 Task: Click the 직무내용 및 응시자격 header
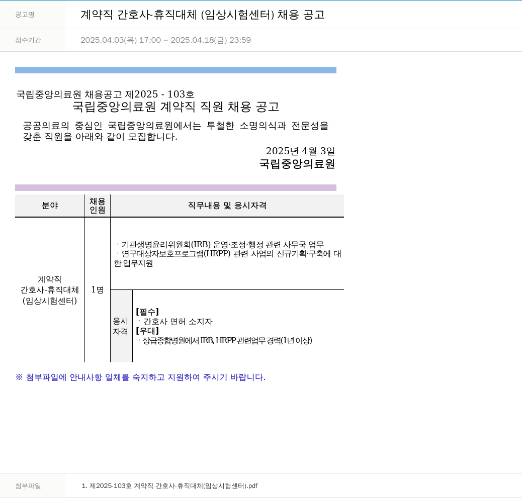(x=227, y=206)
